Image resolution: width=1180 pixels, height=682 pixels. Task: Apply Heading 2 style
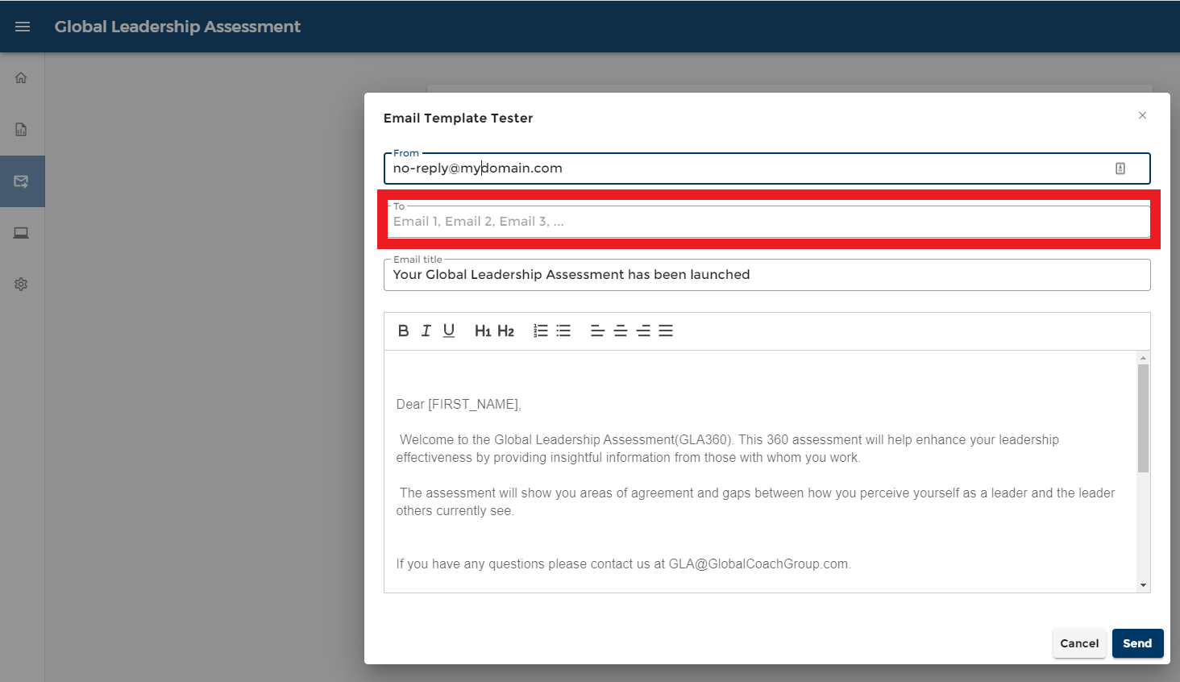coord(505,331)
